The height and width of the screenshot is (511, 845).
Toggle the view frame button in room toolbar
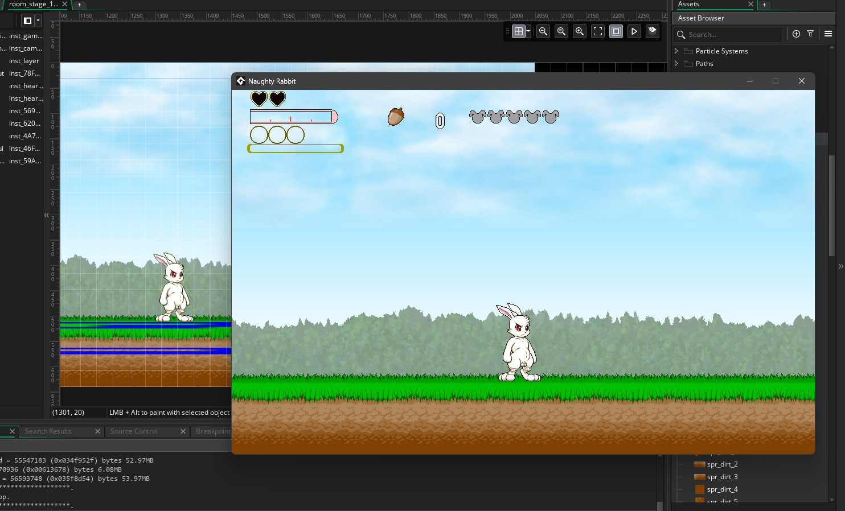(616, 31)
